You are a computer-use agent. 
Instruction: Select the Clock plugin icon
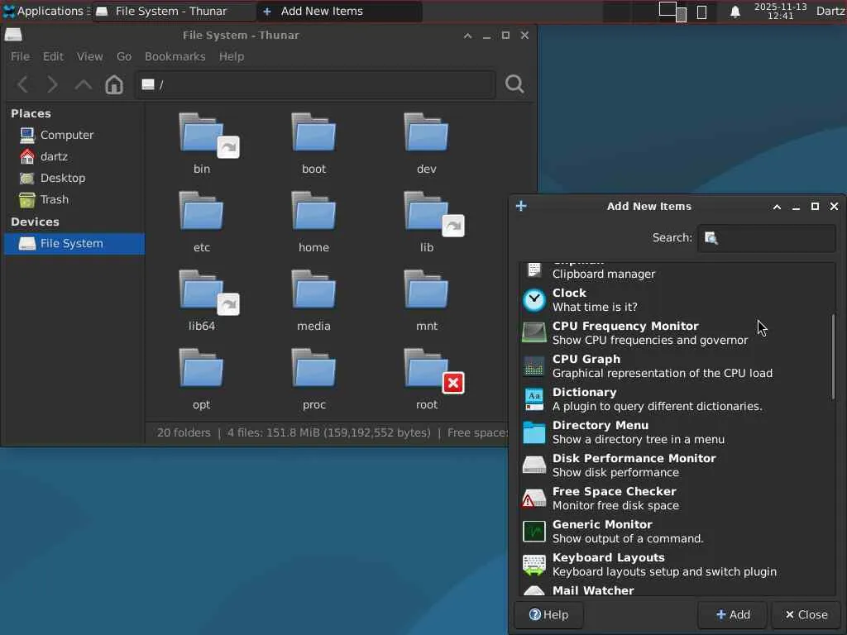[x=534, y=299]
